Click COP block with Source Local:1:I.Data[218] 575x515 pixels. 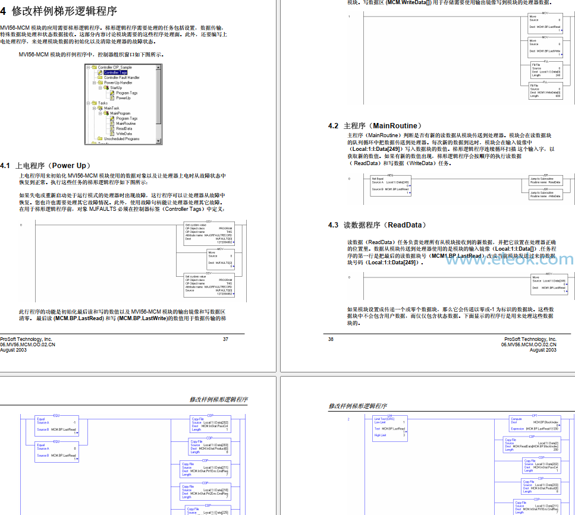tap(205, 492)
